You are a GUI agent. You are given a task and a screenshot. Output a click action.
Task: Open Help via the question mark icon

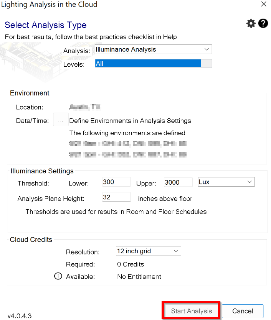click(x=263, y=23)
